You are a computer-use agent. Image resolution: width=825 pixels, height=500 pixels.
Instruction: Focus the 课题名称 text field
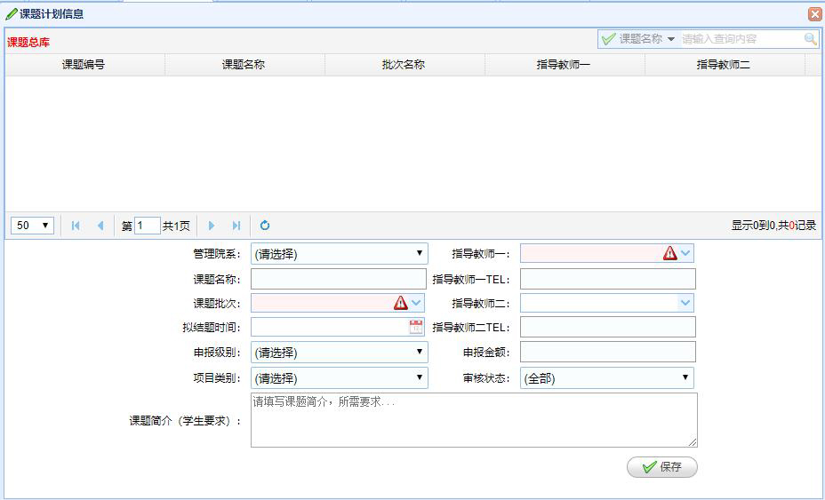(x=338, y=279)
